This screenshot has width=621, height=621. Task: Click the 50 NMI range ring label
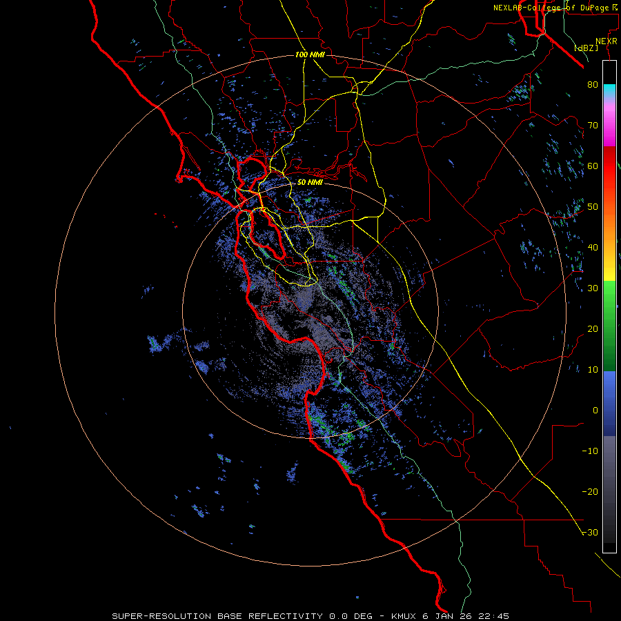pos(310,182)
